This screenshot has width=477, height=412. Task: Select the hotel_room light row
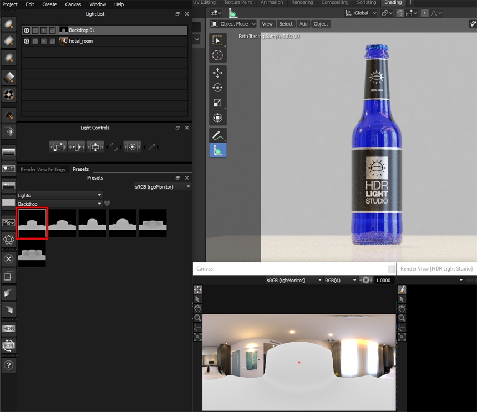coord(104,41)
